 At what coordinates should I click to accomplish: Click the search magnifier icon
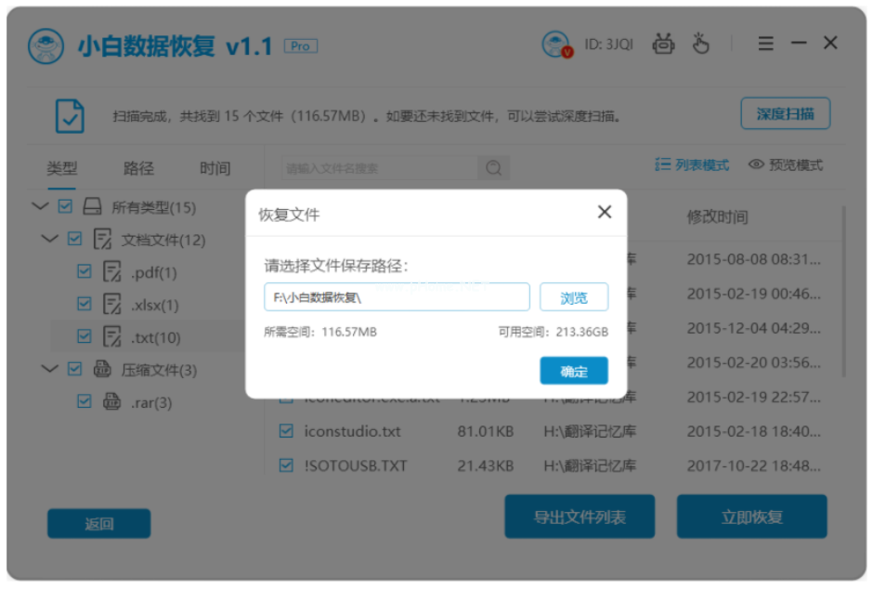click(493, 168)
